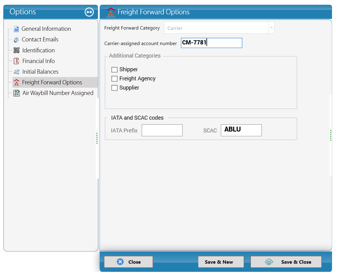This screenshot has height=274, width=338.
Task: Click the "Freight Forward Category" label
Action: click(132, 28)
